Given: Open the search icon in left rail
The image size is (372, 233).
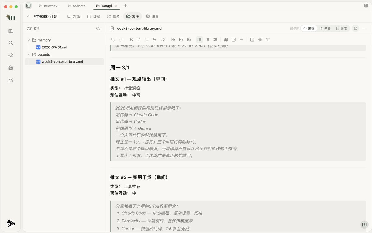Looking at the screenshot, I should pyautogui.click(x=11, y=43).
